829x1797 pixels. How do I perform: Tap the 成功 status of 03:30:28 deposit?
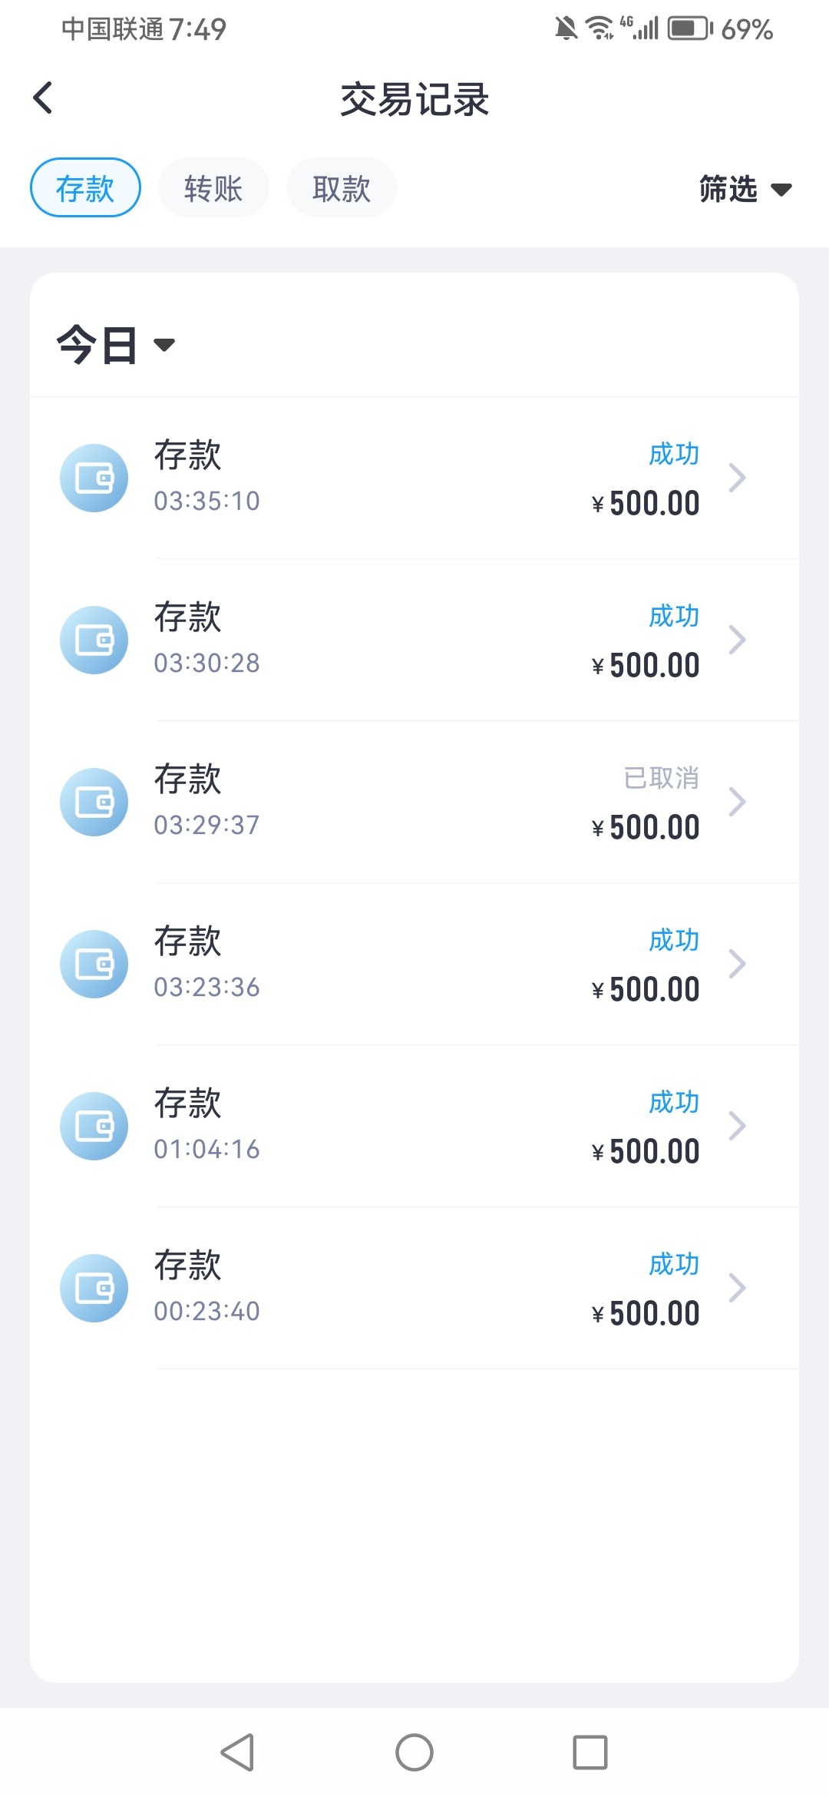(x=673, y=617)
